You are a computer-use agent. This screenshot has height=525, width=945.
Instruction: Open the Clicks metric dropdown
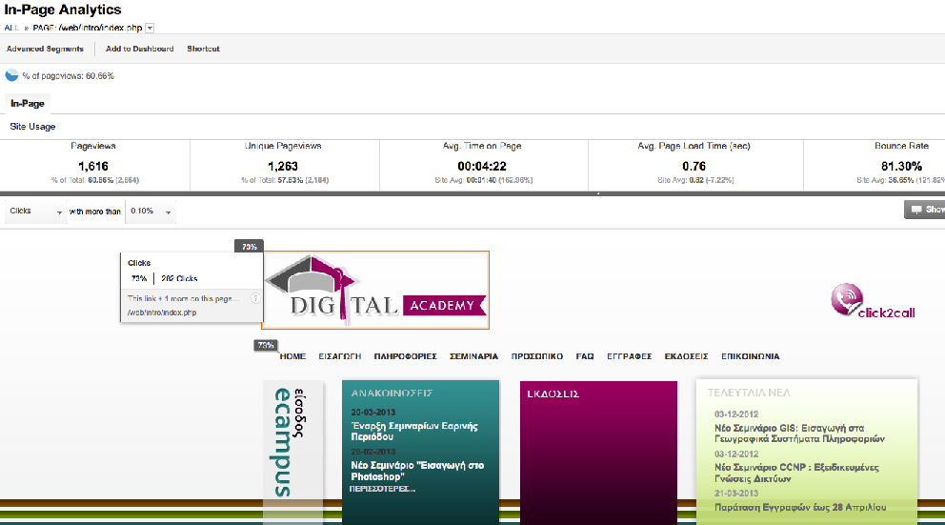click(35, 211)
